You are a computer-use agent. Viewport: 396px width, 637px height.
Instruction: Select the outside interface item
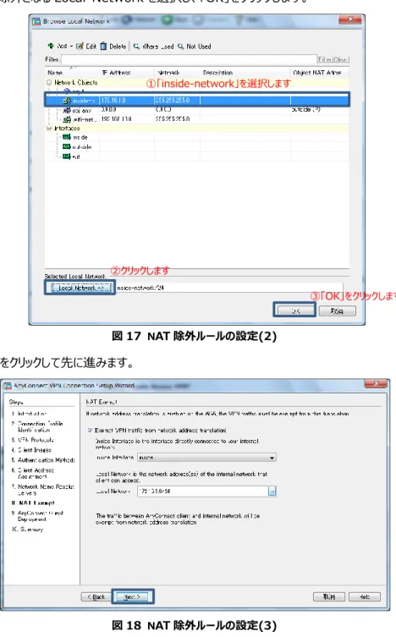click(77, 146)
